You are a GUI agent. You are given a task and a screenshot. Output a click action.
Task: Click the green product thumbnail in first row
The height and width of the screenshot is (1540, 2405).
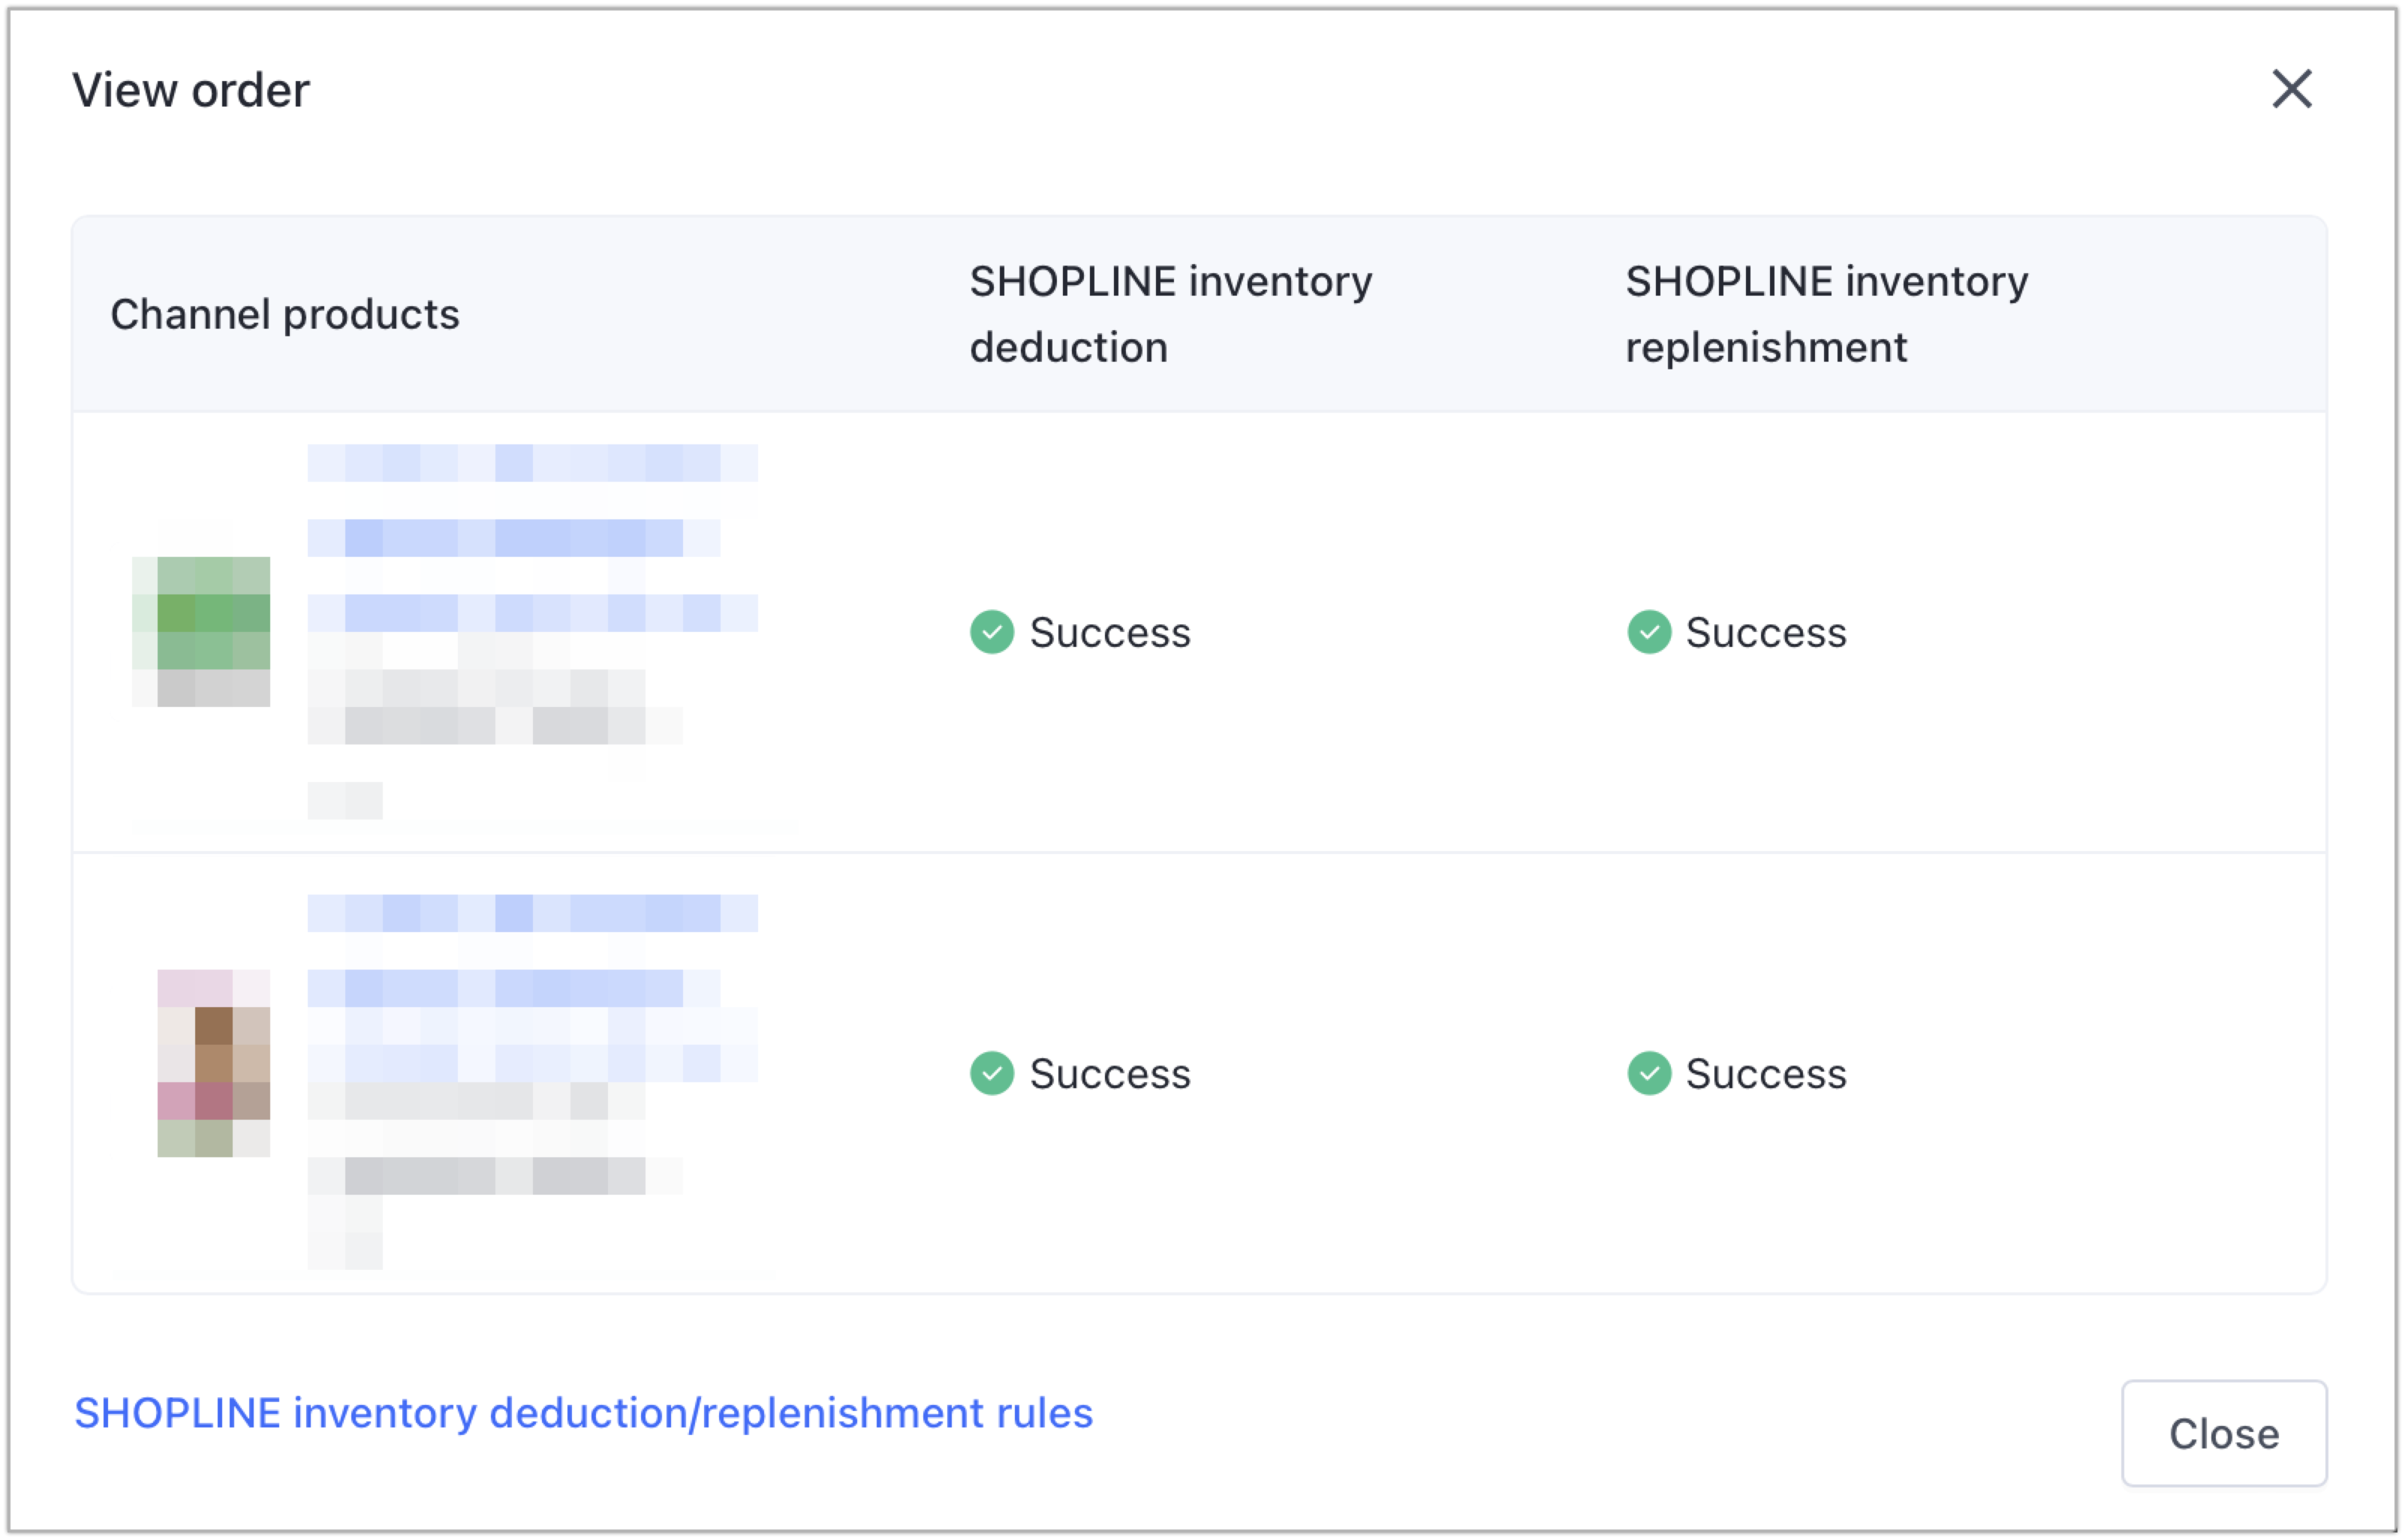pyautogui.click(x=202, y=632)
